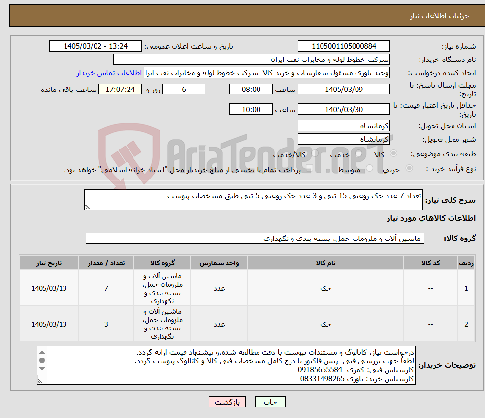485x418 pixels.
Task: Click the scrollbar thumb in buyer notes
Action: click(x=42, y=360)
